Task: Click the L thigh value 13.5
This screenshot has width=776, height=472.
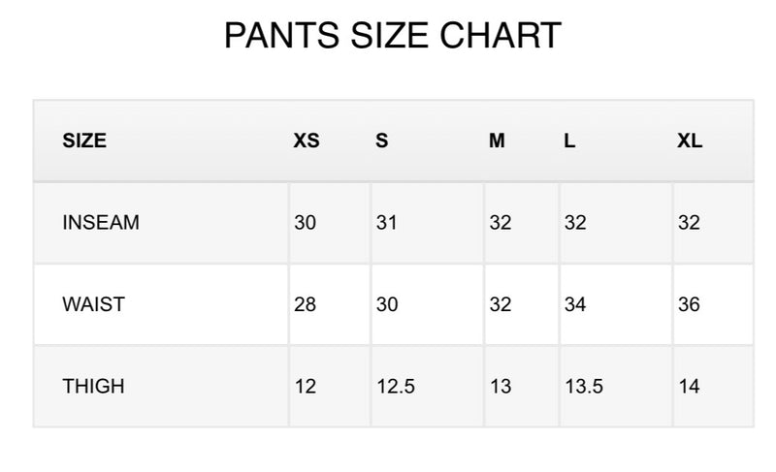Action: click(584, 387)
